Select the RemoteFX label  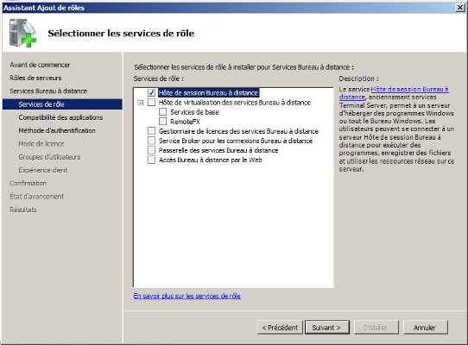(185, 122)
